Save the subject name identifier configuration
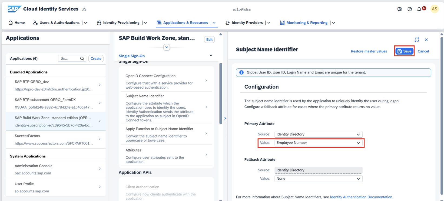The height and width of the screenshot is (201, 444). [404, 51]
